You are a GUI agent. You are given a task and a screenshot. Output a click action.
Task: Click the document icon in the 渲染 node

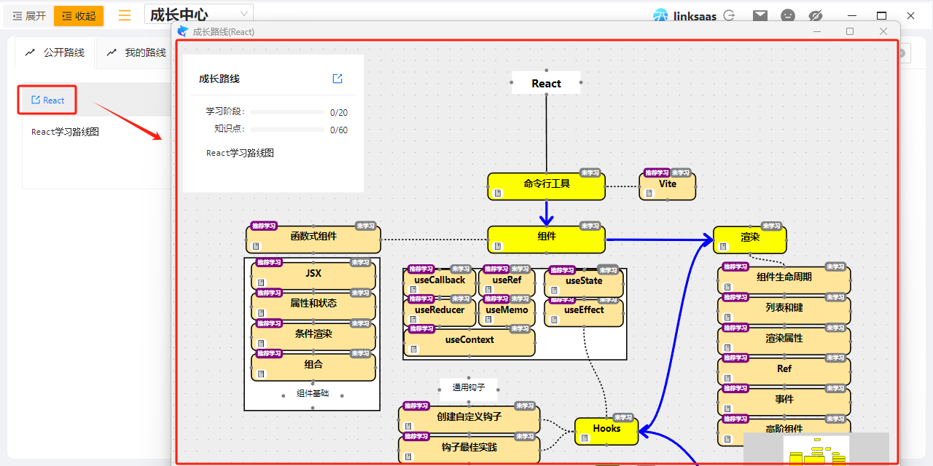[x=724, y=247]
